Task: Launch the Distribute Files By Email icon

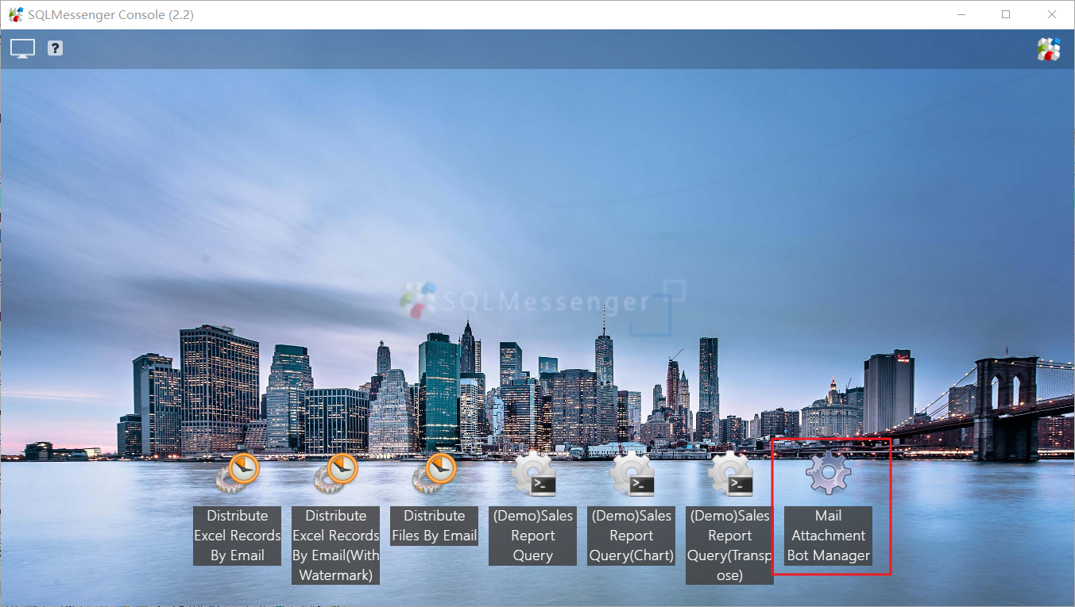Action: (435, 474)
